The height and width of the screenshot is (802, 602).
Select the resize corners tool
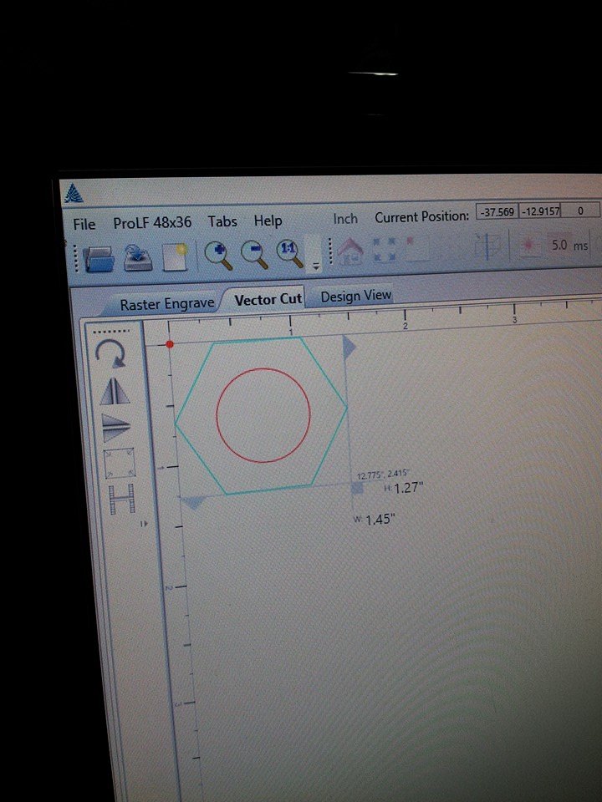120,463
